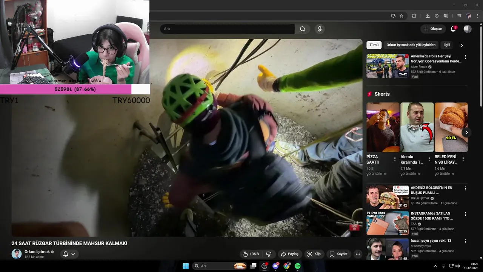
Task: Click install app icon in address bar
Action: (x=393, y=16)
